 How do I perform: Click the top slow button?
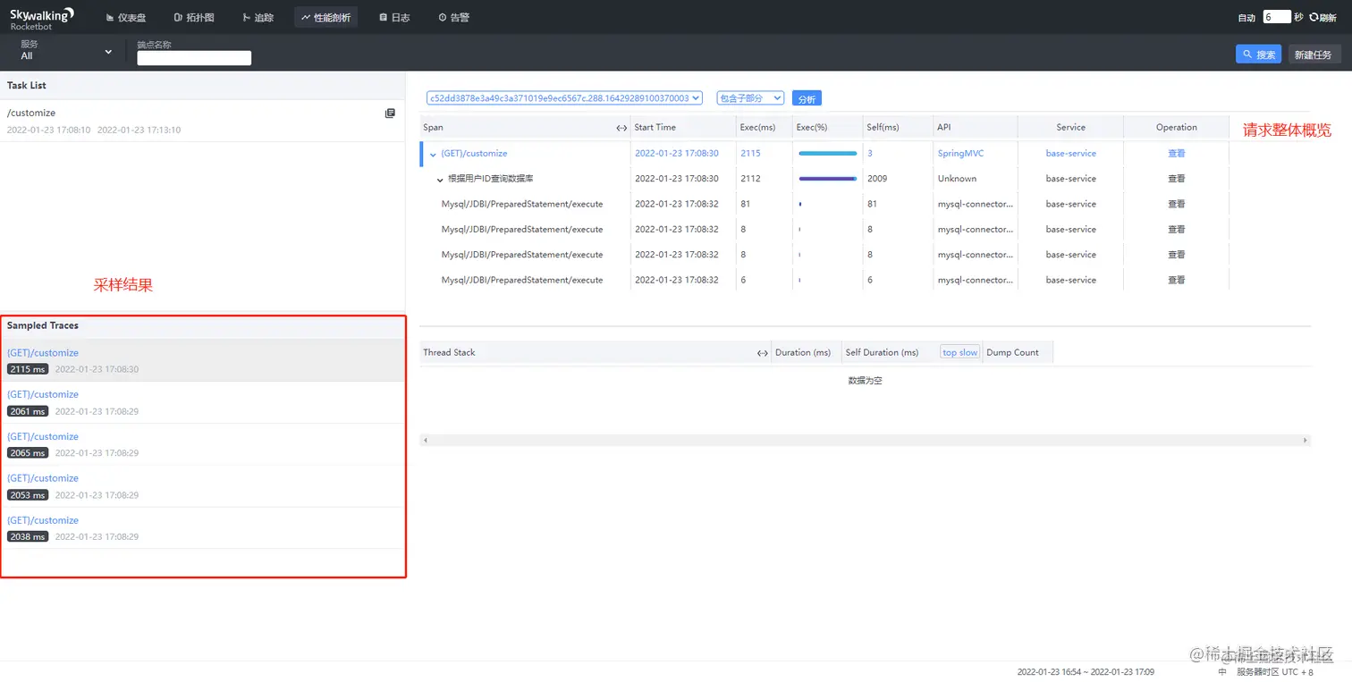click(x=960, y=352)
